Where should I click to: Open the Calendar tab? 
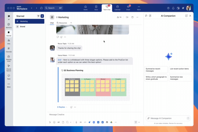coord(118,8)
